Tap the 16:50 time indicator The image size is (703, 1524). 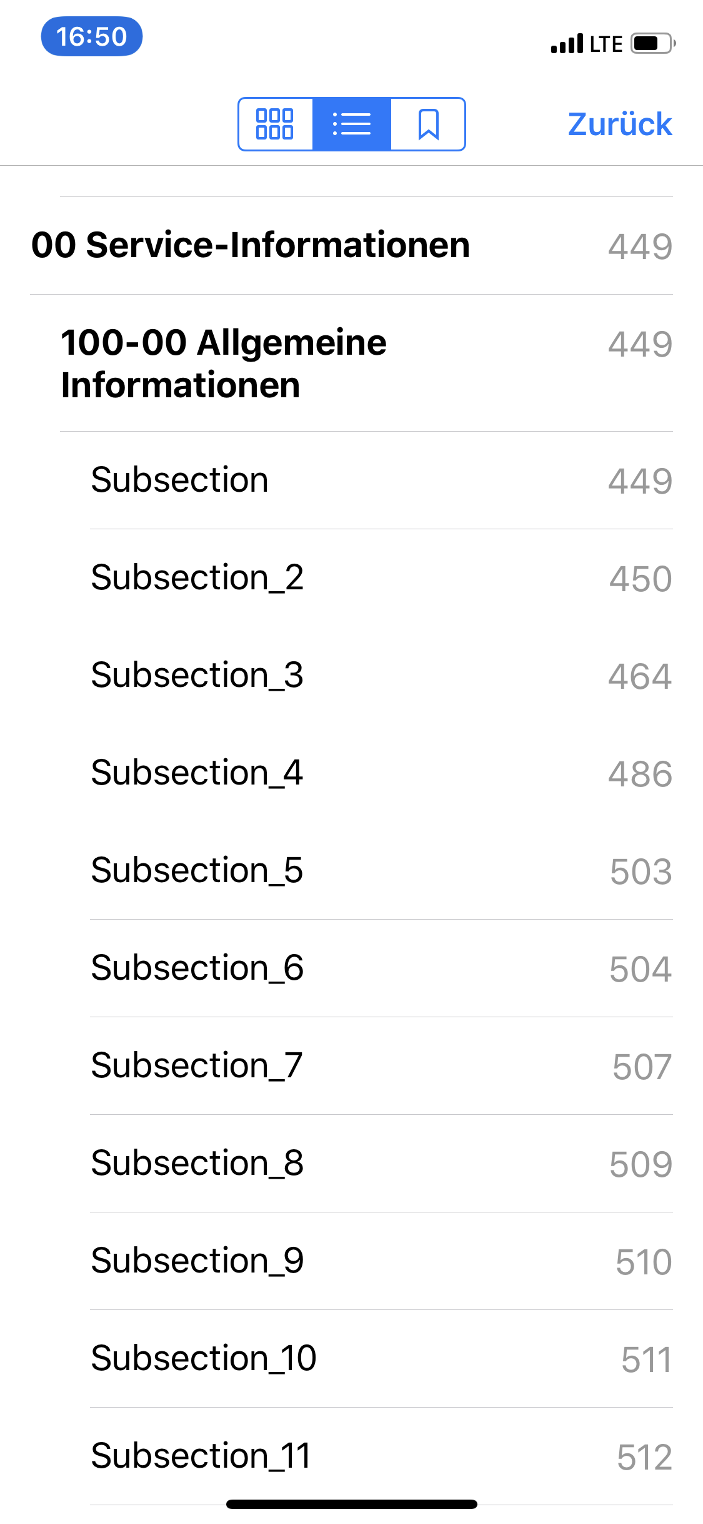pyautogui.click(x=92, y=36)
